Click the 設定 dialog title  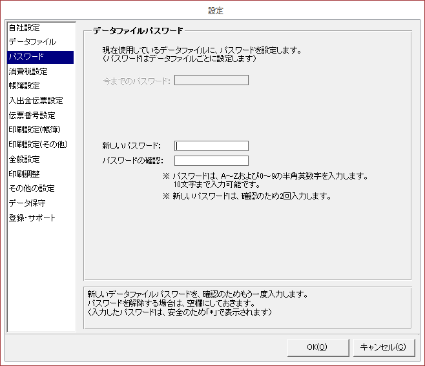(216, 11)
